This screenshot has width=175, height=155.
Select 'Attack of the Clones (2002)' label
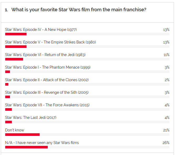(47, 80)
